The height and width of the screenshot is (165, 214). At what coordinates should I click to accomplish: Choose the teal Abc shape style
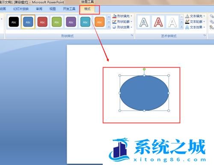[x=85, y=22]
